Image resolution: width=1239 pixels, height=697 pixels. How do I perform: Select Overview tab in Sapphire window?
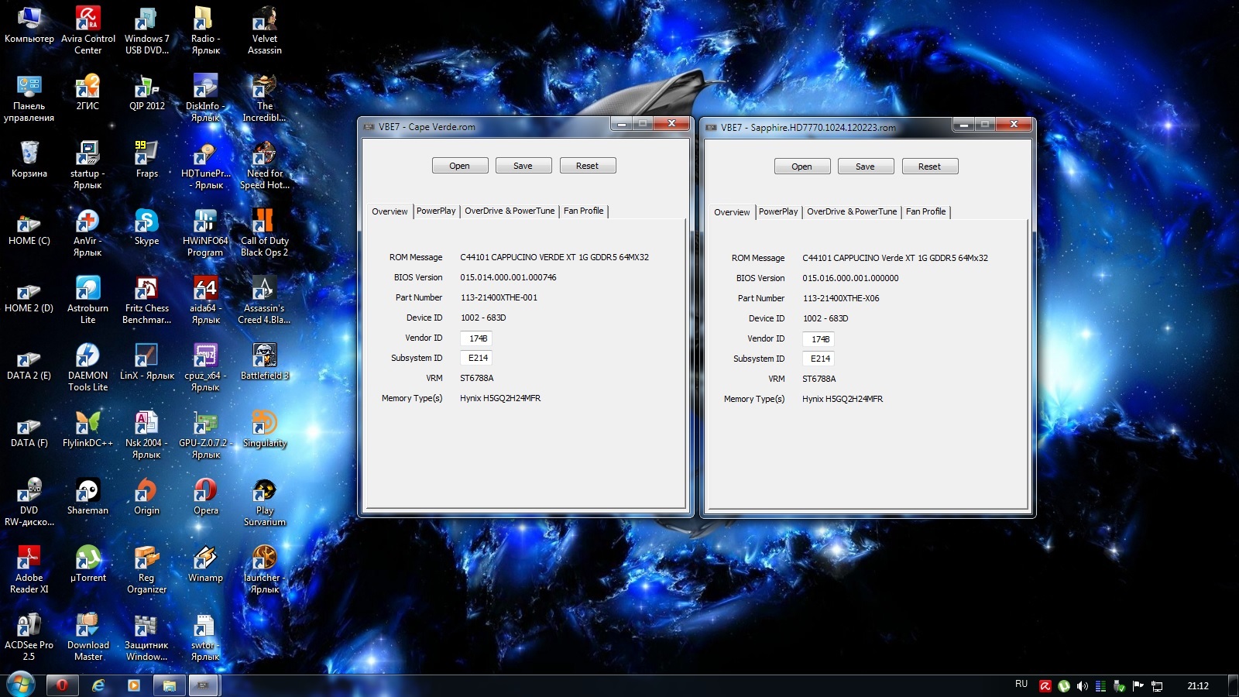click(732, 212)
